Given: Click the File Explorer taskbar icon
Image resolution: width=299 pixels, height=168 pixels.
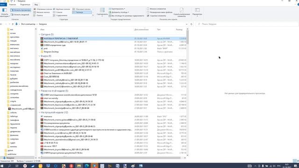Looking at the screenshot, I should click(x=79, y=166).
